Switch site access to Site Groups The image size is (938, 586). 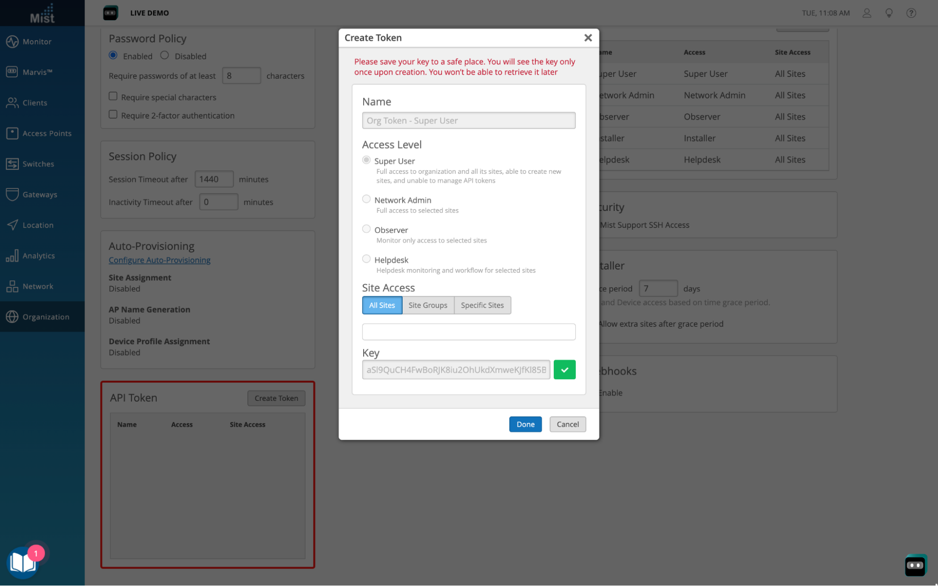pos(428,305)
